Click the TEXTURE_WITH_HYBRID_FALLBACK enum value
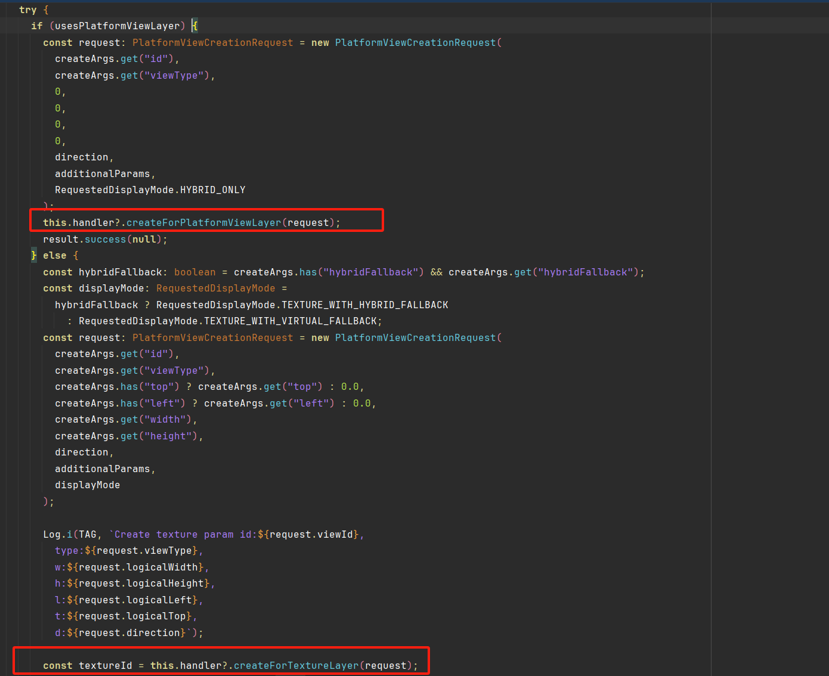 pos(364,305)
